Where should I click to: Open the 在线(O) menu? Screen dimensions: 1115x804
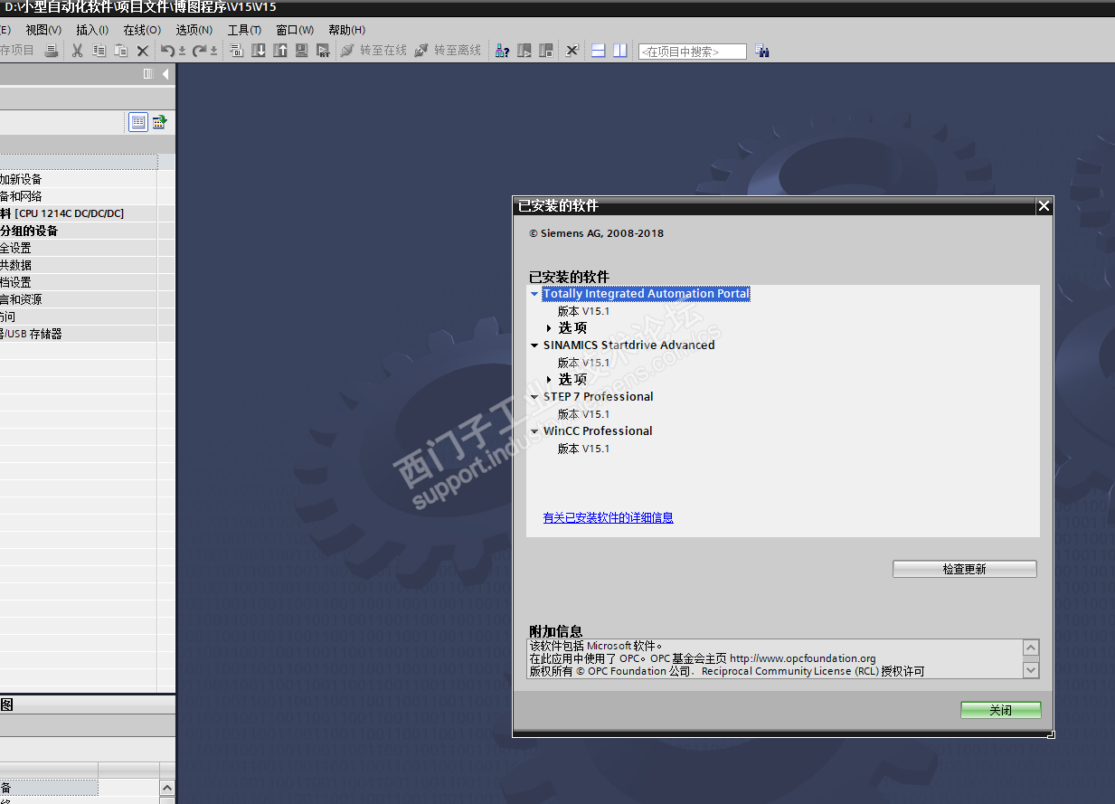click(x=142, y=30)
